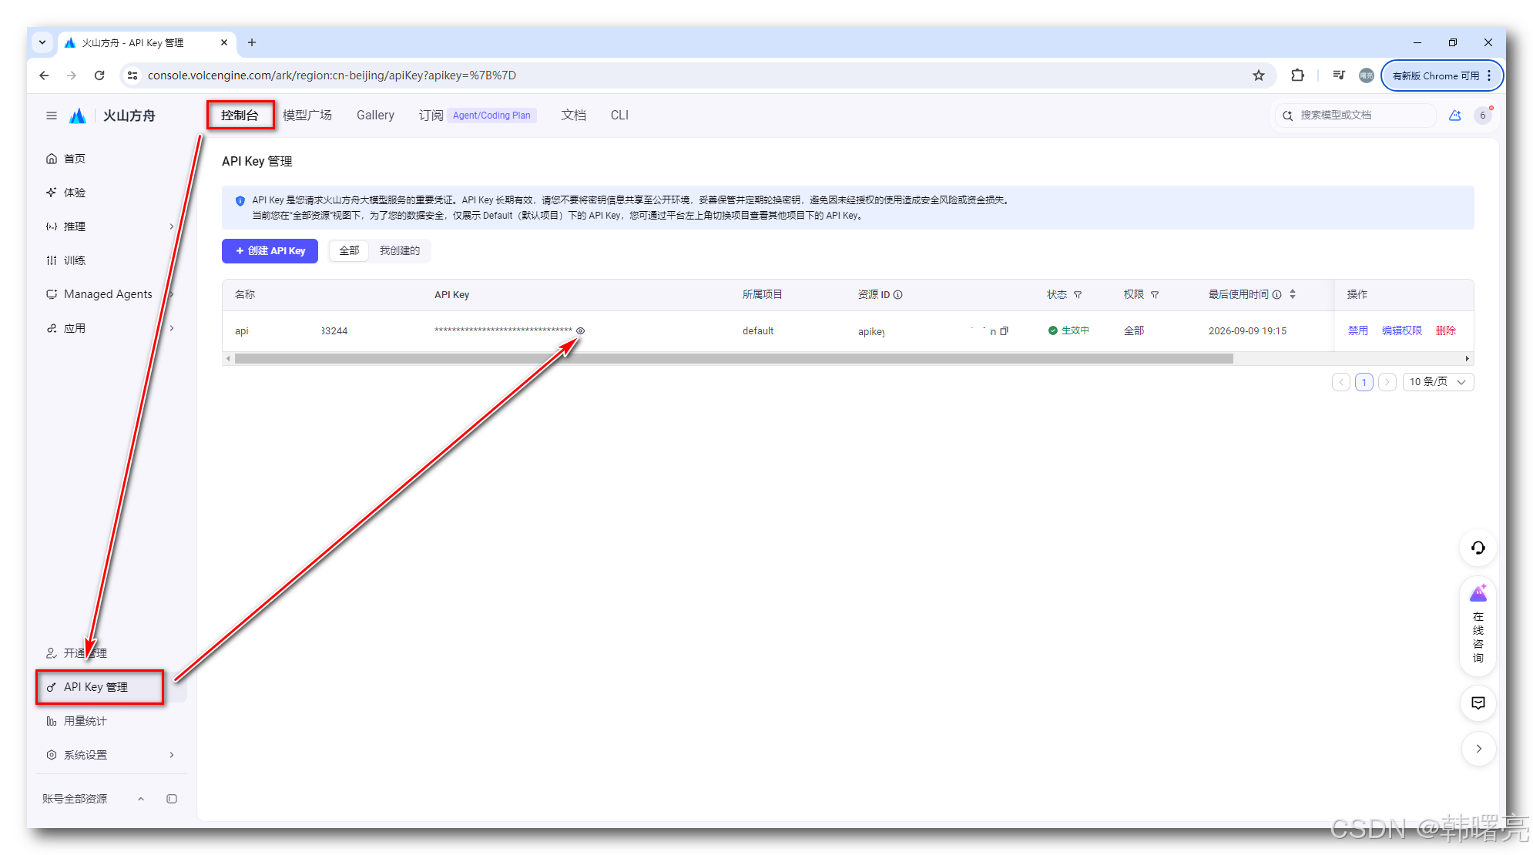Open 用量统计 in the sidebar
This screenshot has width=1533, height=855.
[x=111, y=721]
